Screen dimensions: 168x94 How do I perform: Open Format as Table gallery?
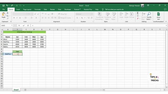coord(107,16)
